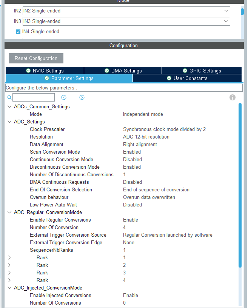Click the Overrun behaviour label

[49, 197]
